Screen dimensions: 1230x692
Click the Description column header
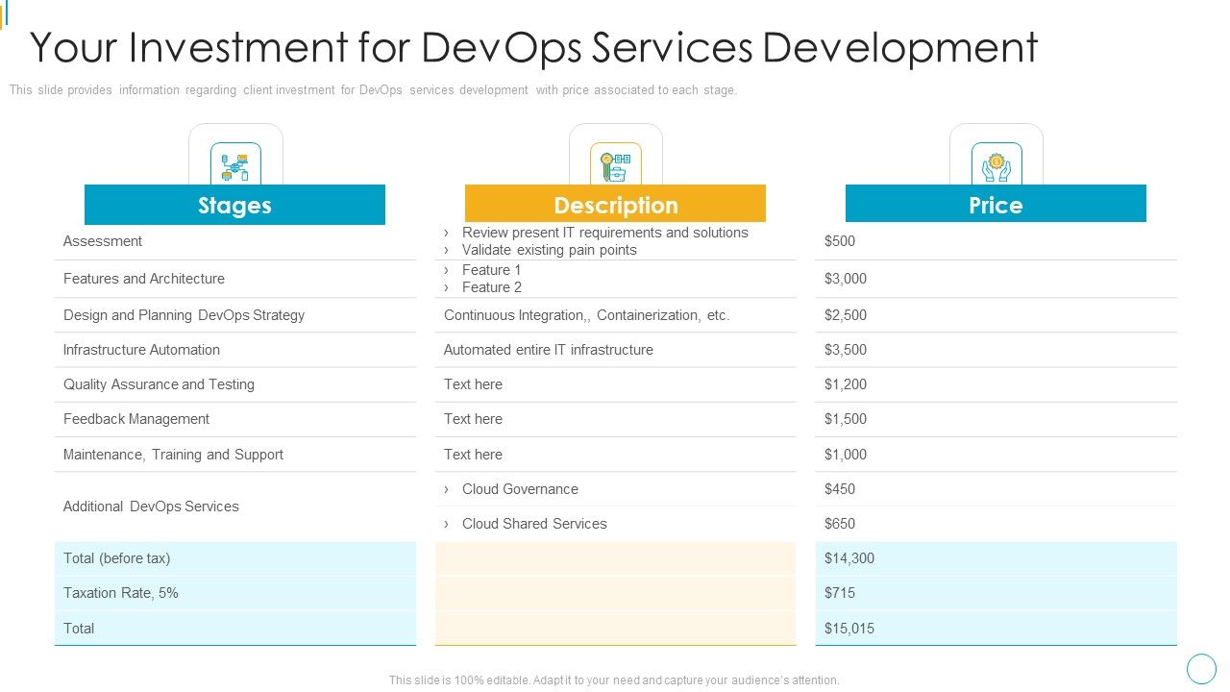[616, 205]
